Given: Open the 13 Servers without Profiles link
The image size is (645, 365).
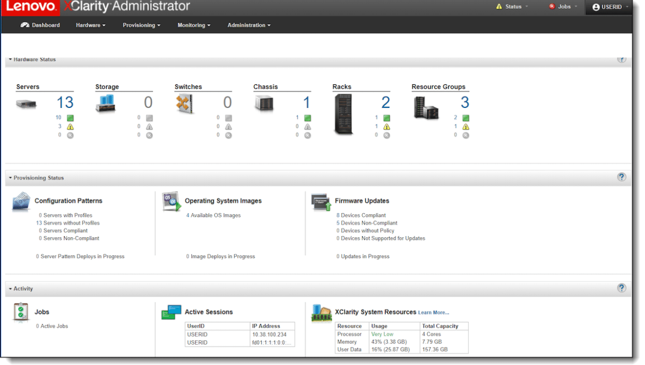Looking at the screenshot, I should coord(68,223).
